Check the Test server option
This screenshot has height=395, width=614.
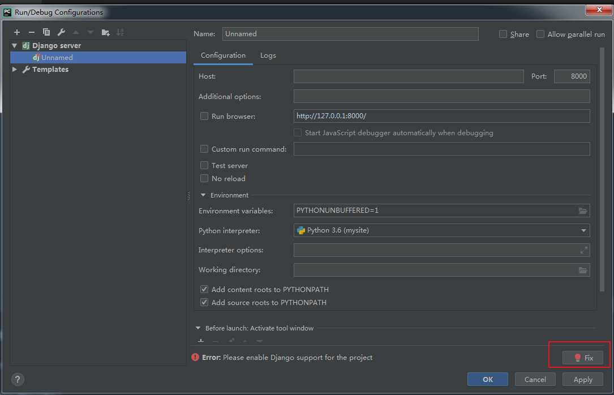(204, 165)
